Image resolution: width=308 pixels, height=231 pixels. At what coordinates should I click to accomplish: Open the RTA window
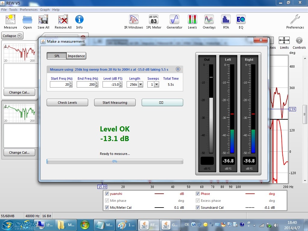pos(226,22)
